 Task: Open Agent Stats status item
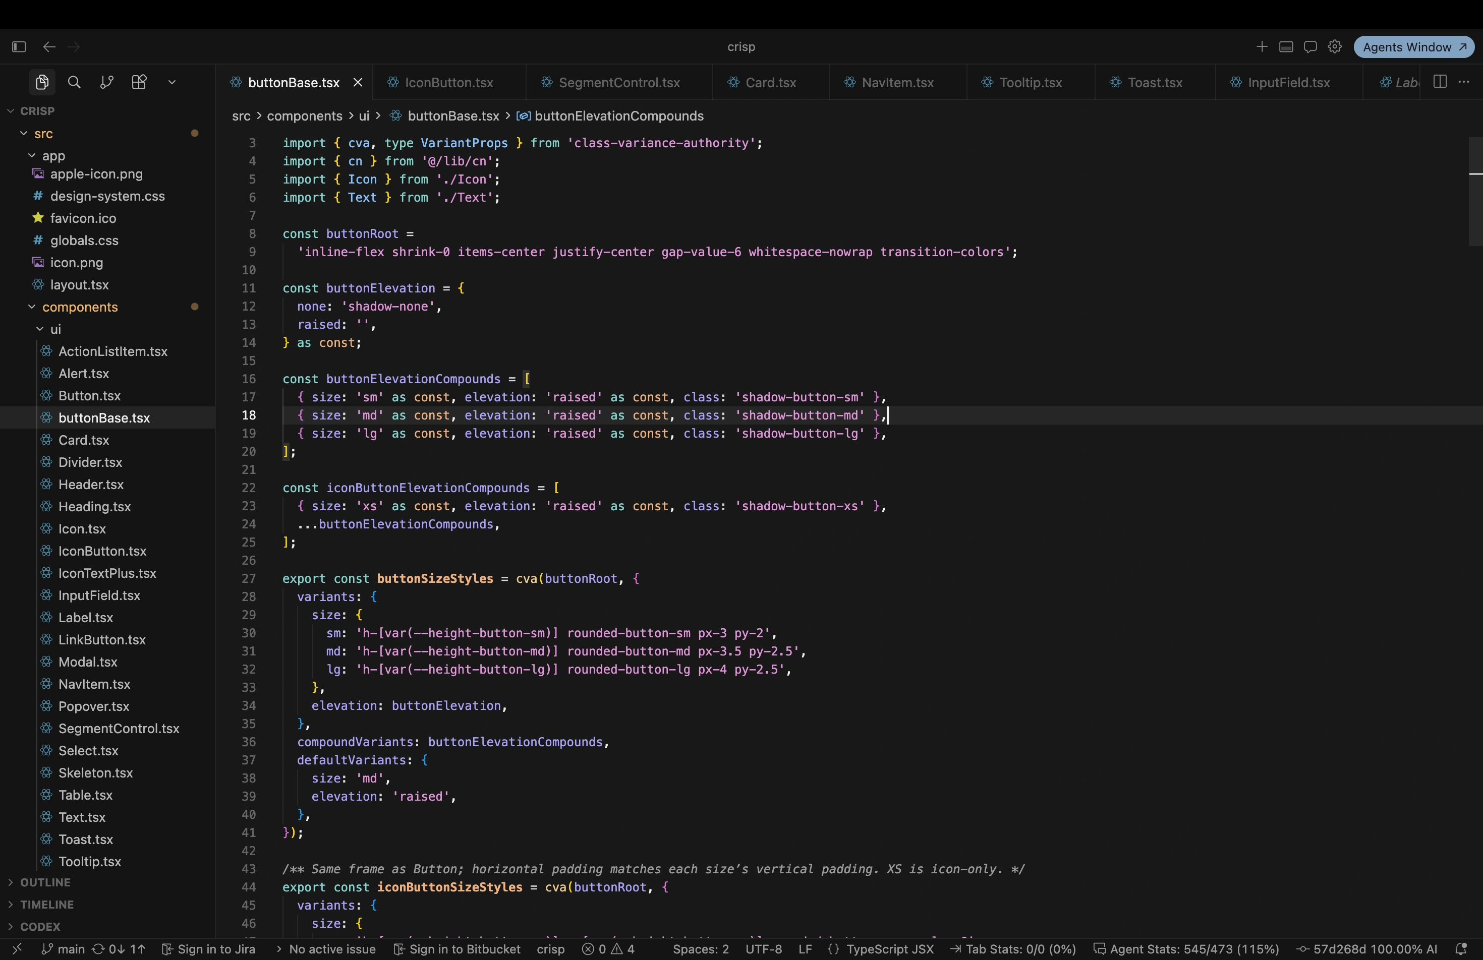coord(1186,949)
